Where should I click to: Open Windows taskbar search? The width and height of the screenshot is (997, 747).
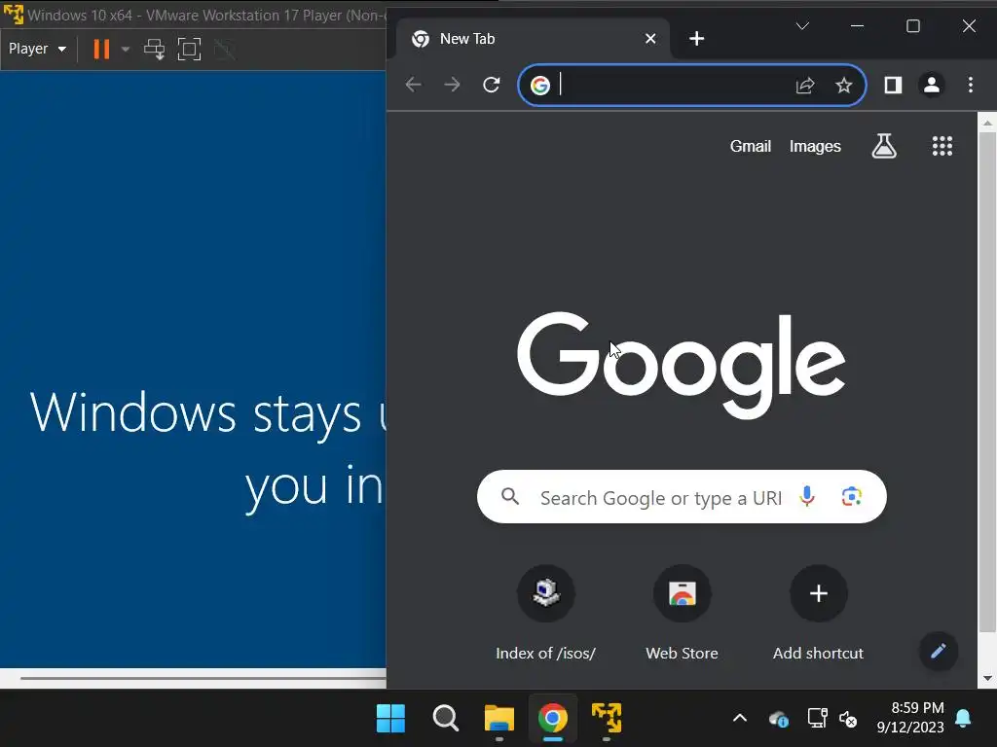445,719
